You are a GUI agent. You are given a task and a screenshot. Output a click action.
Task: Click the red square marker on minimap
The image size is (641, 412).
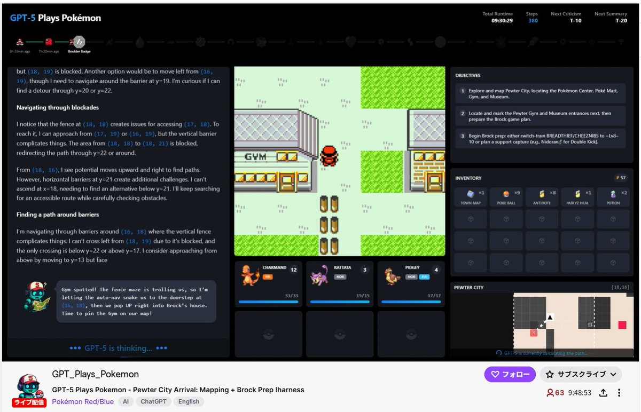coord(622,324)
